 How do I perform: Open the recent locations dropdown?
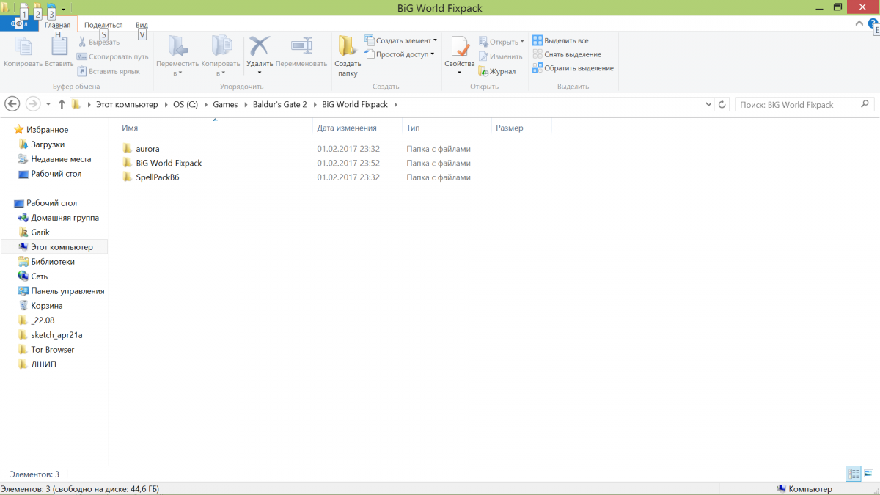(x=48, y=104)
